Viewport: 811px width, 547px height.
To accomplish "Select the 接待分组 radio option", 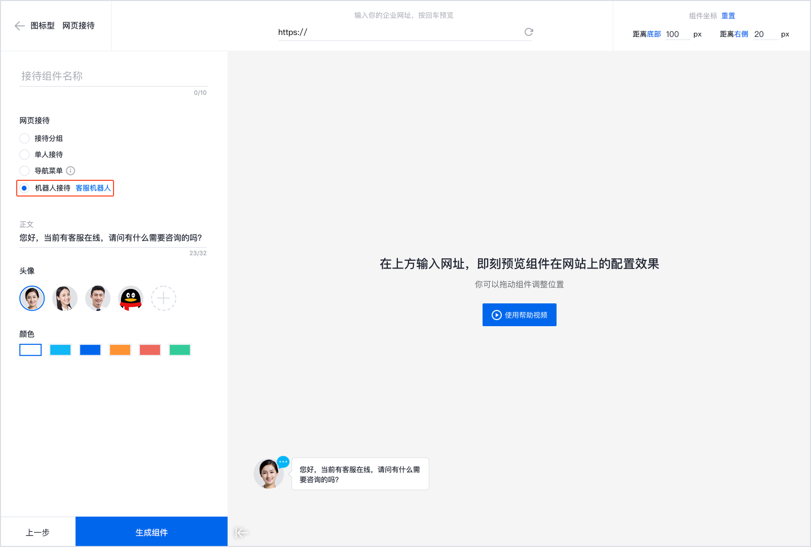I will pos(24,138).
